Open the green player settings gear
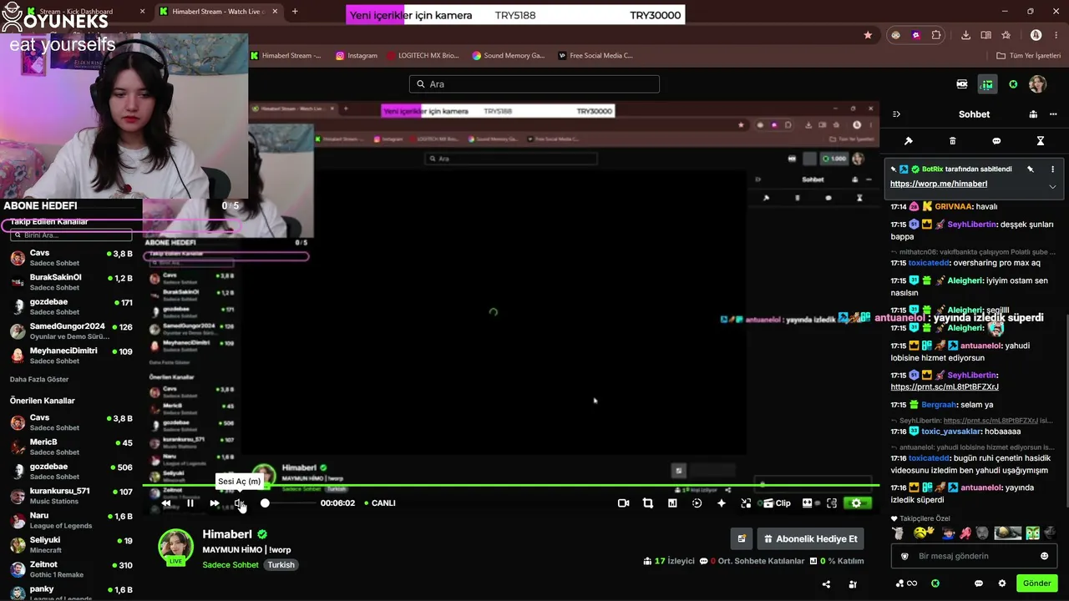1069x601 pixels. coord(856,503)
